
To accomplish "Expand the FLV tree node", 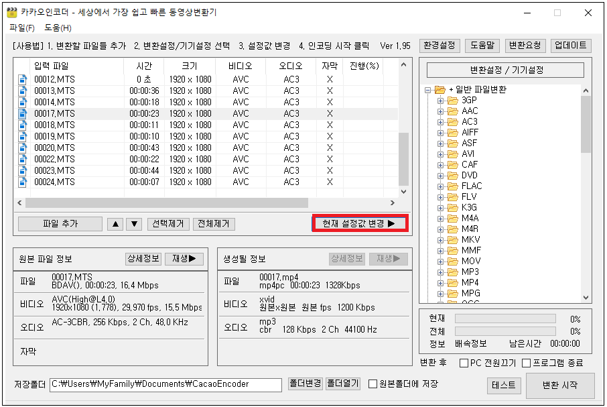I will point(440,197).
